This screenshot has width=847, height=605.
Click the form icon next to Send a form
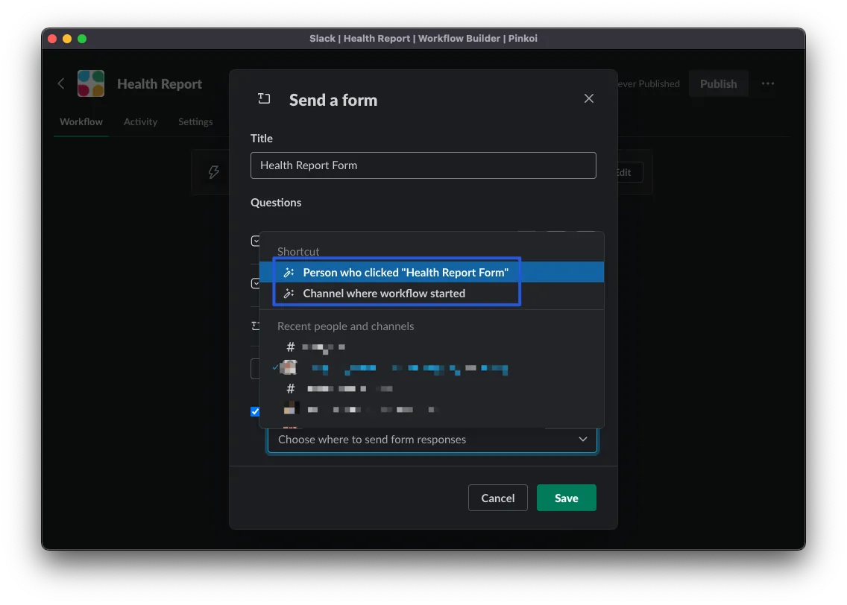pos(264,99)
